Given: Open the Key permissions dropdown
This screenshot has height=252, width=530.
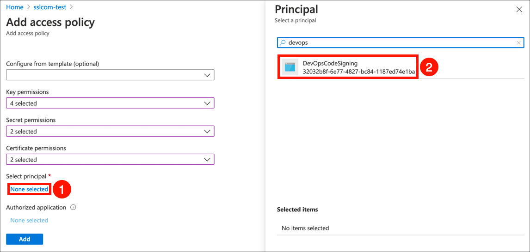Looking at the screenshot, I should tap(110, 103).
